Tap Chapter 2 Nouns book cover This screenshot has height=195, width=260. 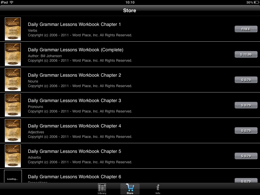tap(13, 79)
